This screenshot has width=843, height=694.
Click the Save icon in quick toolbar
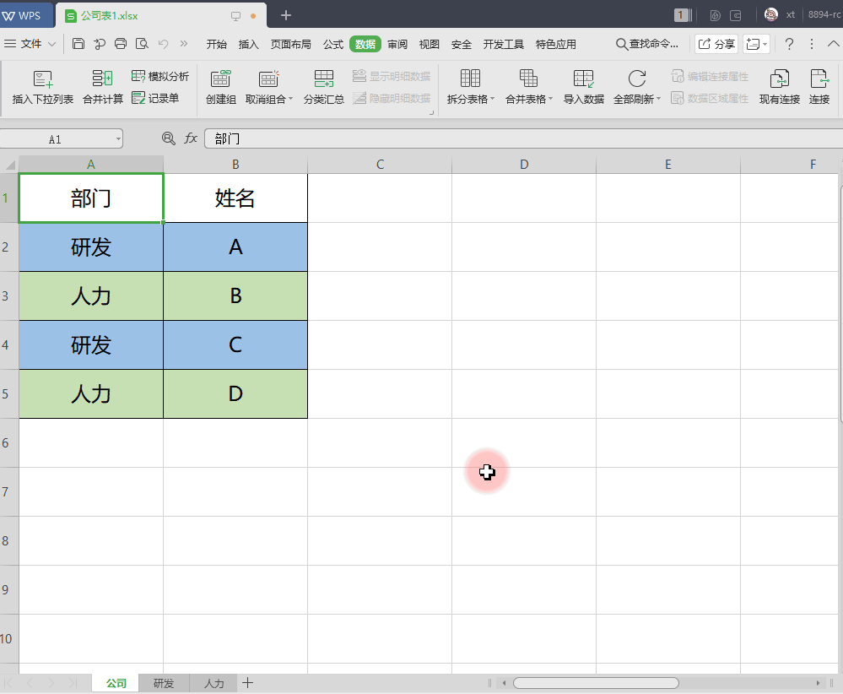point(78,44)
